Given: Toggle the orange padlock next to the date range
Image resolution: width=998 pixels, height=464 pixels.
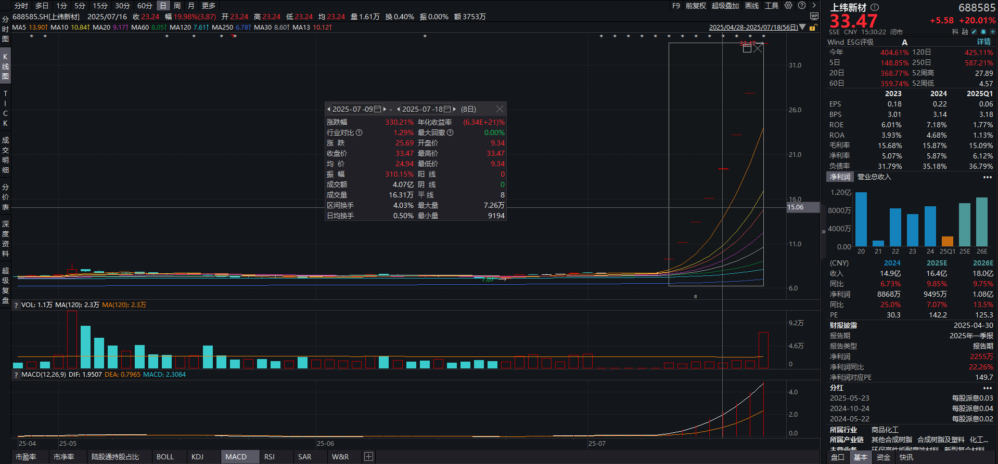Looking at the screenshot, I should tap(812, 28).
